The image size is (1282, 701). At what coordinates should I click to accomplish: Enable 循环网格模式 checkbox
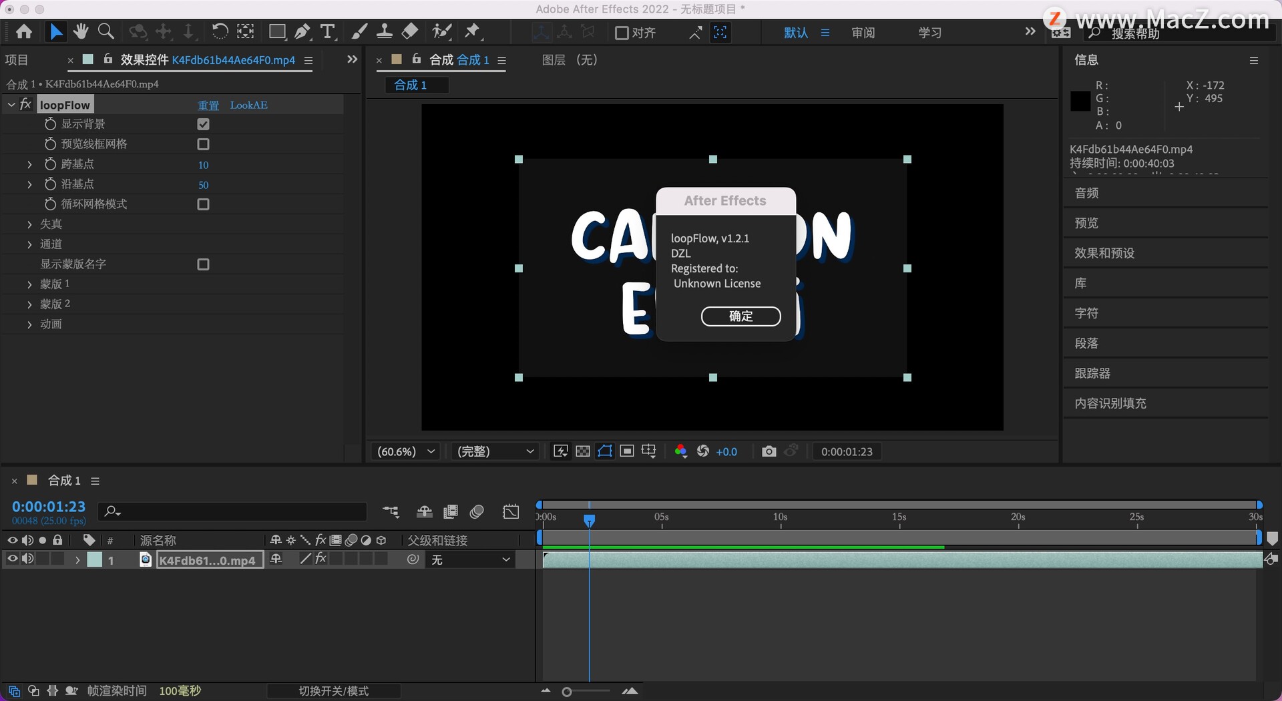(x=204, y=204)
